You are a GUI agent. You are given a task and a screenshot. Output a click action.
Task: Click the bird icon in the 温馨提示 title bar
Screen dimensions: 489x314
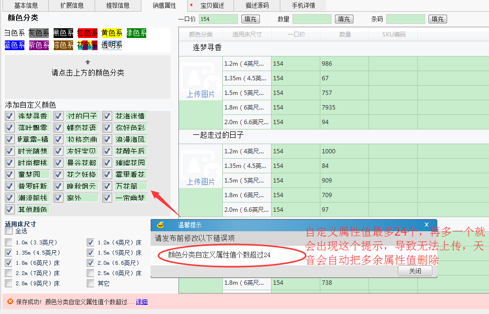coord(160,224)
